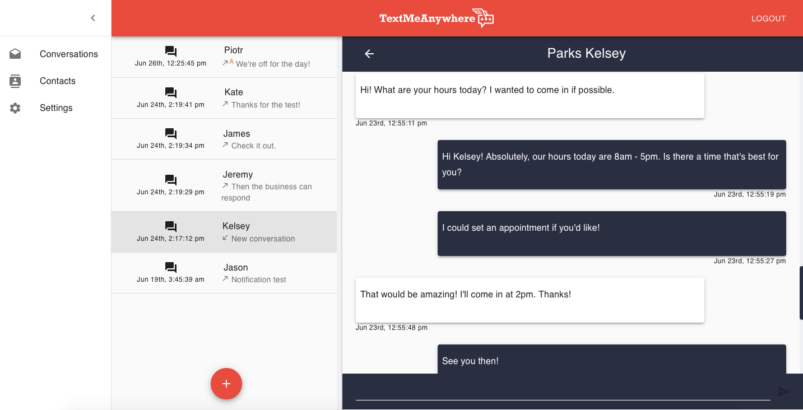The image size is (803, 410).
Task: Click the chat icon in Kelsey's row
Action: (x=171, y=226)
